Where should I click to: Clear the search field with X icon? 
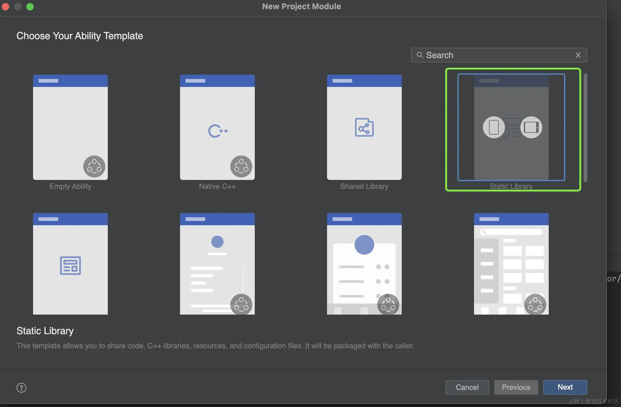pos(578,55)
